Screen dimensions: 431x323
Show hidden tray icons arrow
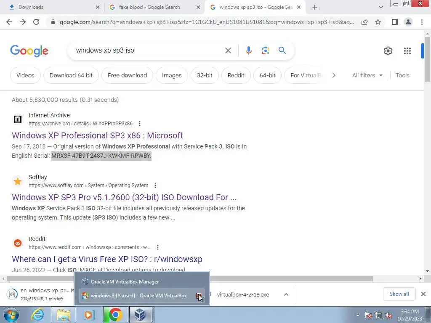tap(358, 315)
